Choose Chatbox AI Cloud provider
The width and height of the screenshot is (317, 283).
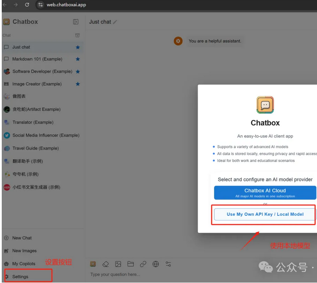(x=265, y=192)
